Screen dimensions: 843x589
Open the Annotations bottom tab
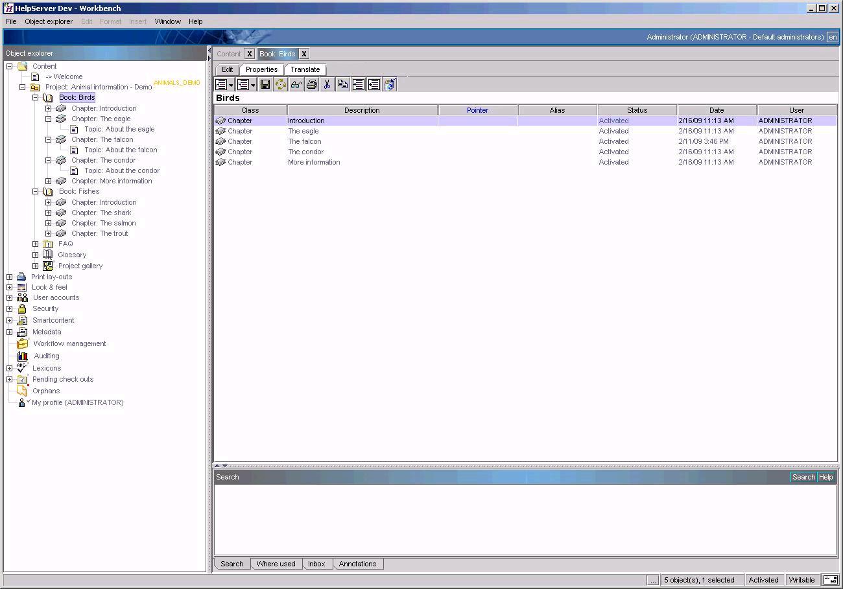[357, 564]
